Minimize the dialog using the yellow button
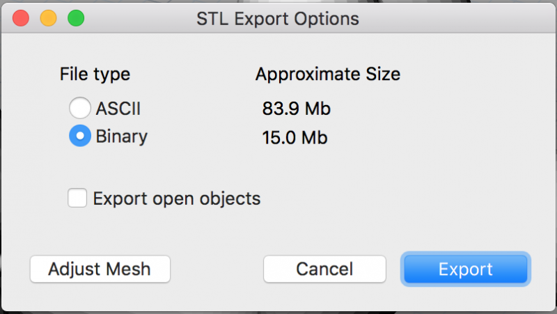 [48, 19]
